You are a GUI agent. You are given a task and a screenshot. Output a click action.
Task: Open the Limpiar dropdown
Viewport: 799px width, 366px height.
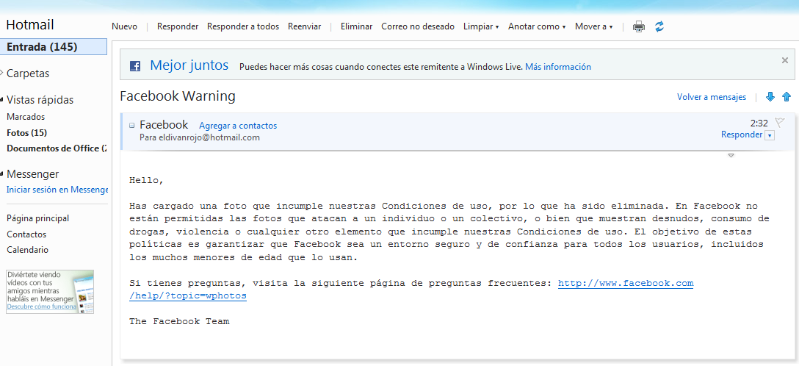tap(481, 26)
